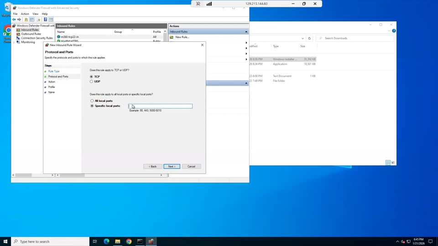Select Connection Security Rules in the tree
Screen dimensions: 438x246
pyautogui.click(x=36, y=38)
